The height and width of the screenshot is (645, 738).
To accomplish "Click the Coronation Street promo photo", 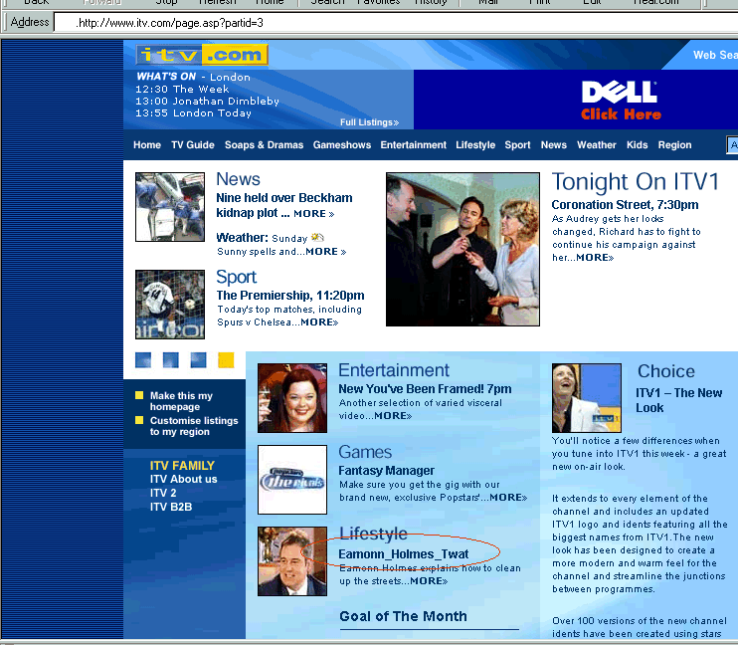I will pyautogui.click(x=462, y=249).
